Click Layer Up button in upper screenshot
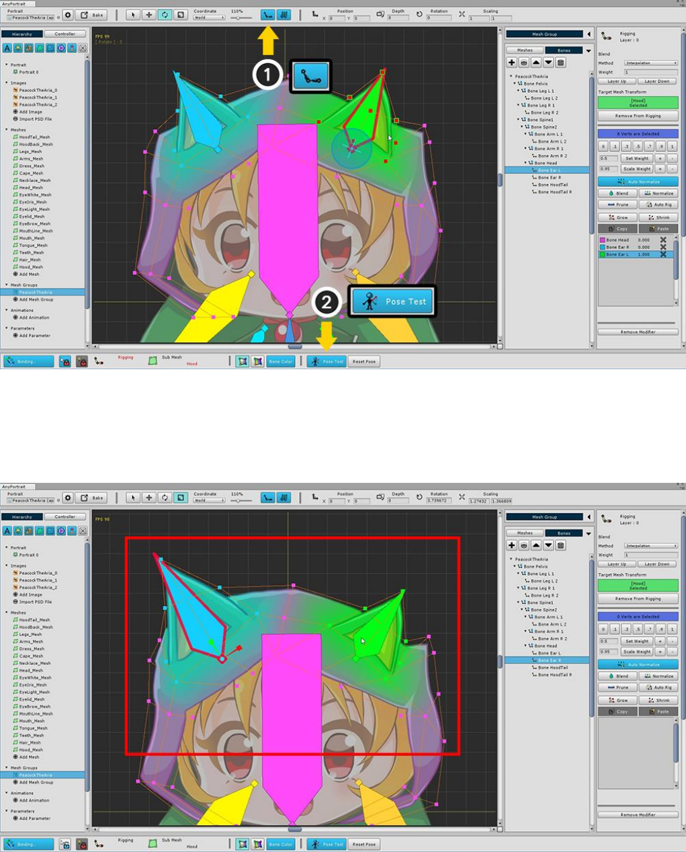Image resolution: width=686 pixels, height=852 pixels. [x=617, y=81]
